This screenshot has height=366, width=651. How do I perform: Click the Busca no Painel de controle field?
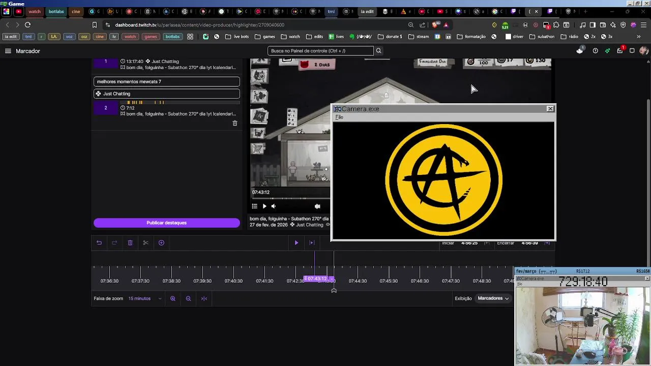[320, 51]
